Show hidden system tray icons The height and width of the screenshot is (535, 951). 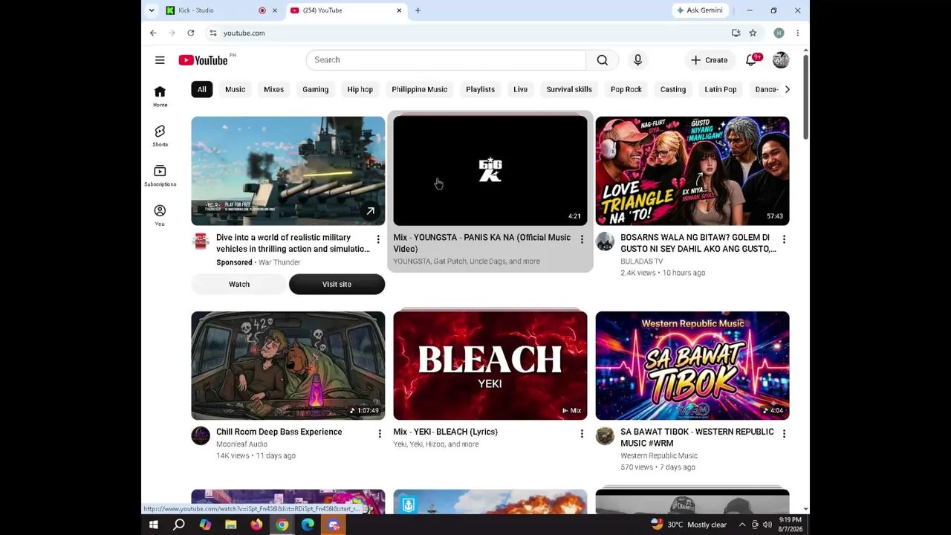(741, 525)
